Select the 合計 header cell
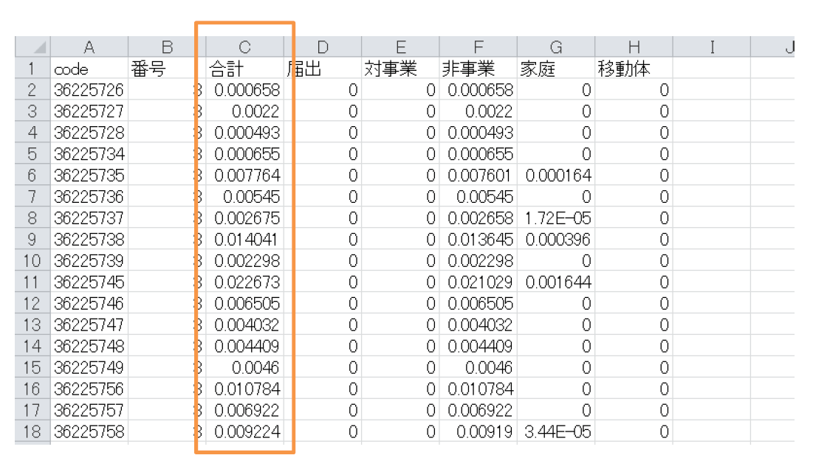The image size is (813, 472). pos(244,69)
